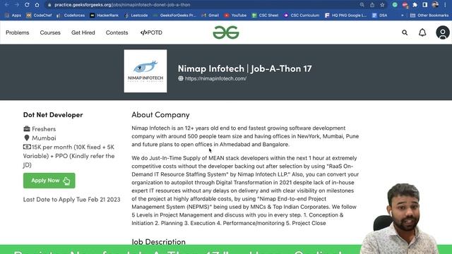Viewport: 452px width, 254px height.
Task: Click the Job Description heading
Action: [158, 241]
